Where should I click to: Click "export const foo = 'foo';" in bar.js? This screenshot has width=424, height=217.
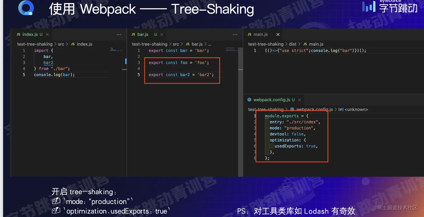tap(179, 63)
